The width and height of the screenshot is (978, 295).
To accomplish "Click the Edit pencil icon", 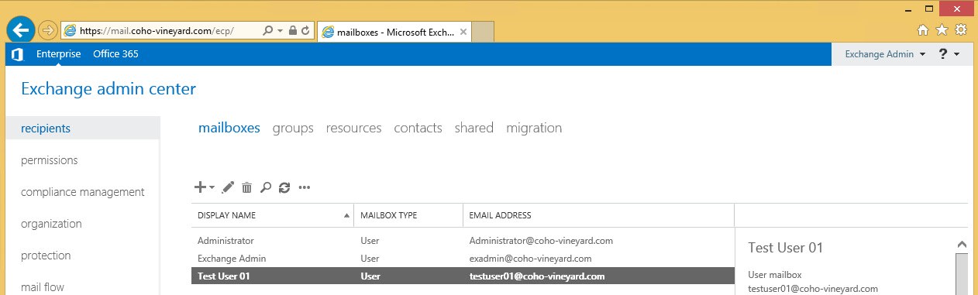I will pos(228,187).
